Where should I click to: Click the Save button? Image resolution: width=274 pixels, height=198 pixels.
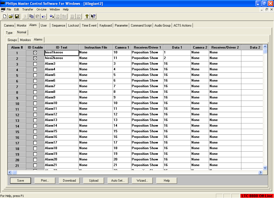[21, 181]
